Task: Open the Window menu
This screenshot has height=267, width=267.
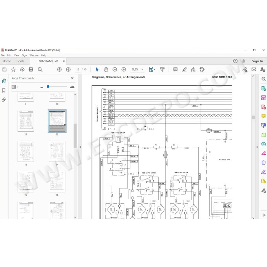Action: tap(34, 55)
